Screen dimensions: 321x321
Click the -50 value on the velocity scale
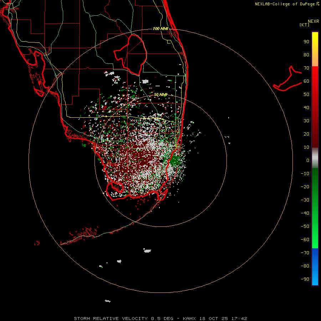[305, 226]
